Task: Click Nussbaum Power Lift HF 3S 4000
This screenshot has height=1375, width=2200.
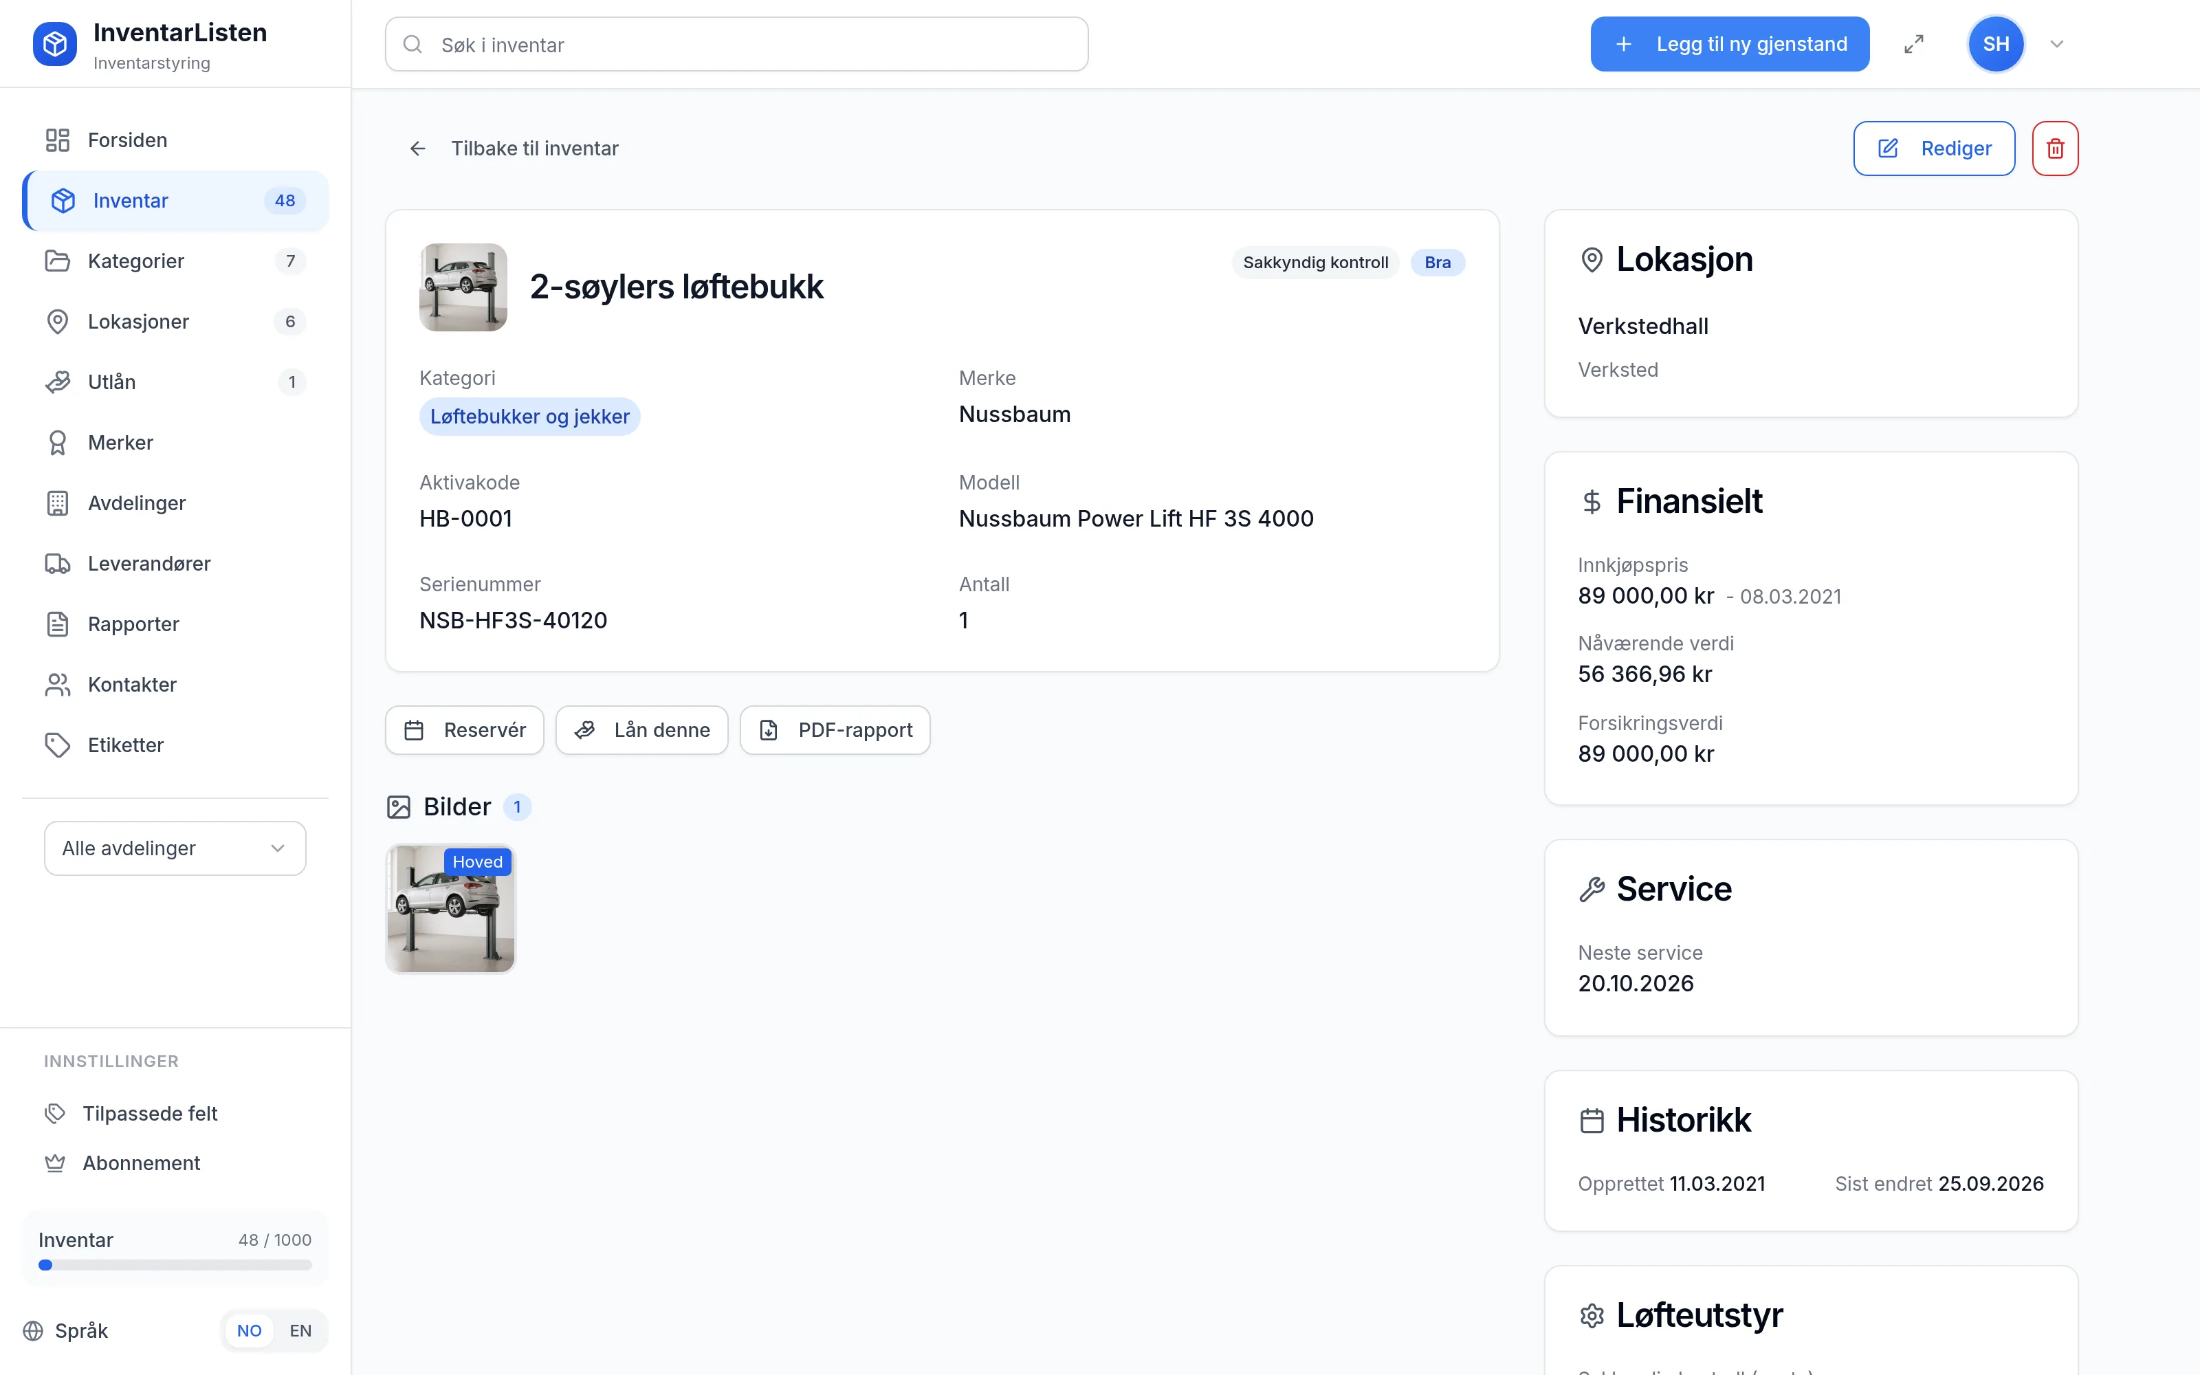Action: (x=1136, y=518)
